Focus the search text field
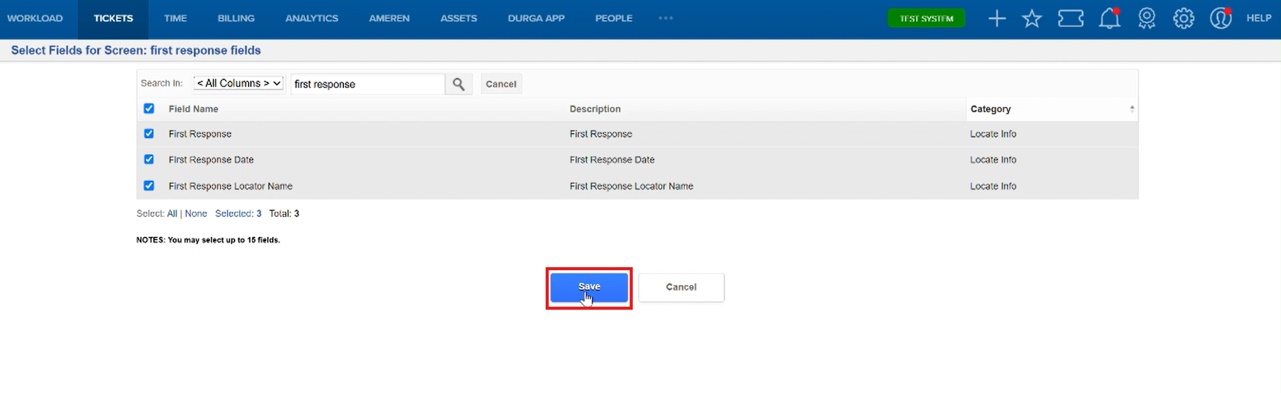The width and height of the screenshot is (1281, 393). coord(367,84)
